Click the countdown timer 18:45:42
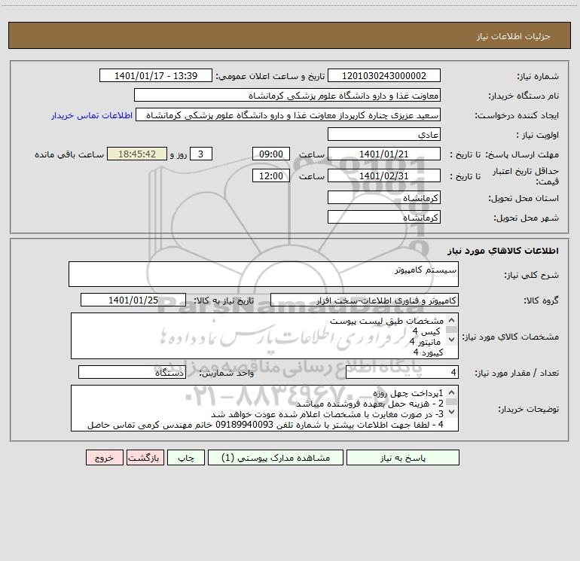The width and height of the screenshot is (580, 561). pyautogui.click(x=137, y=154)
